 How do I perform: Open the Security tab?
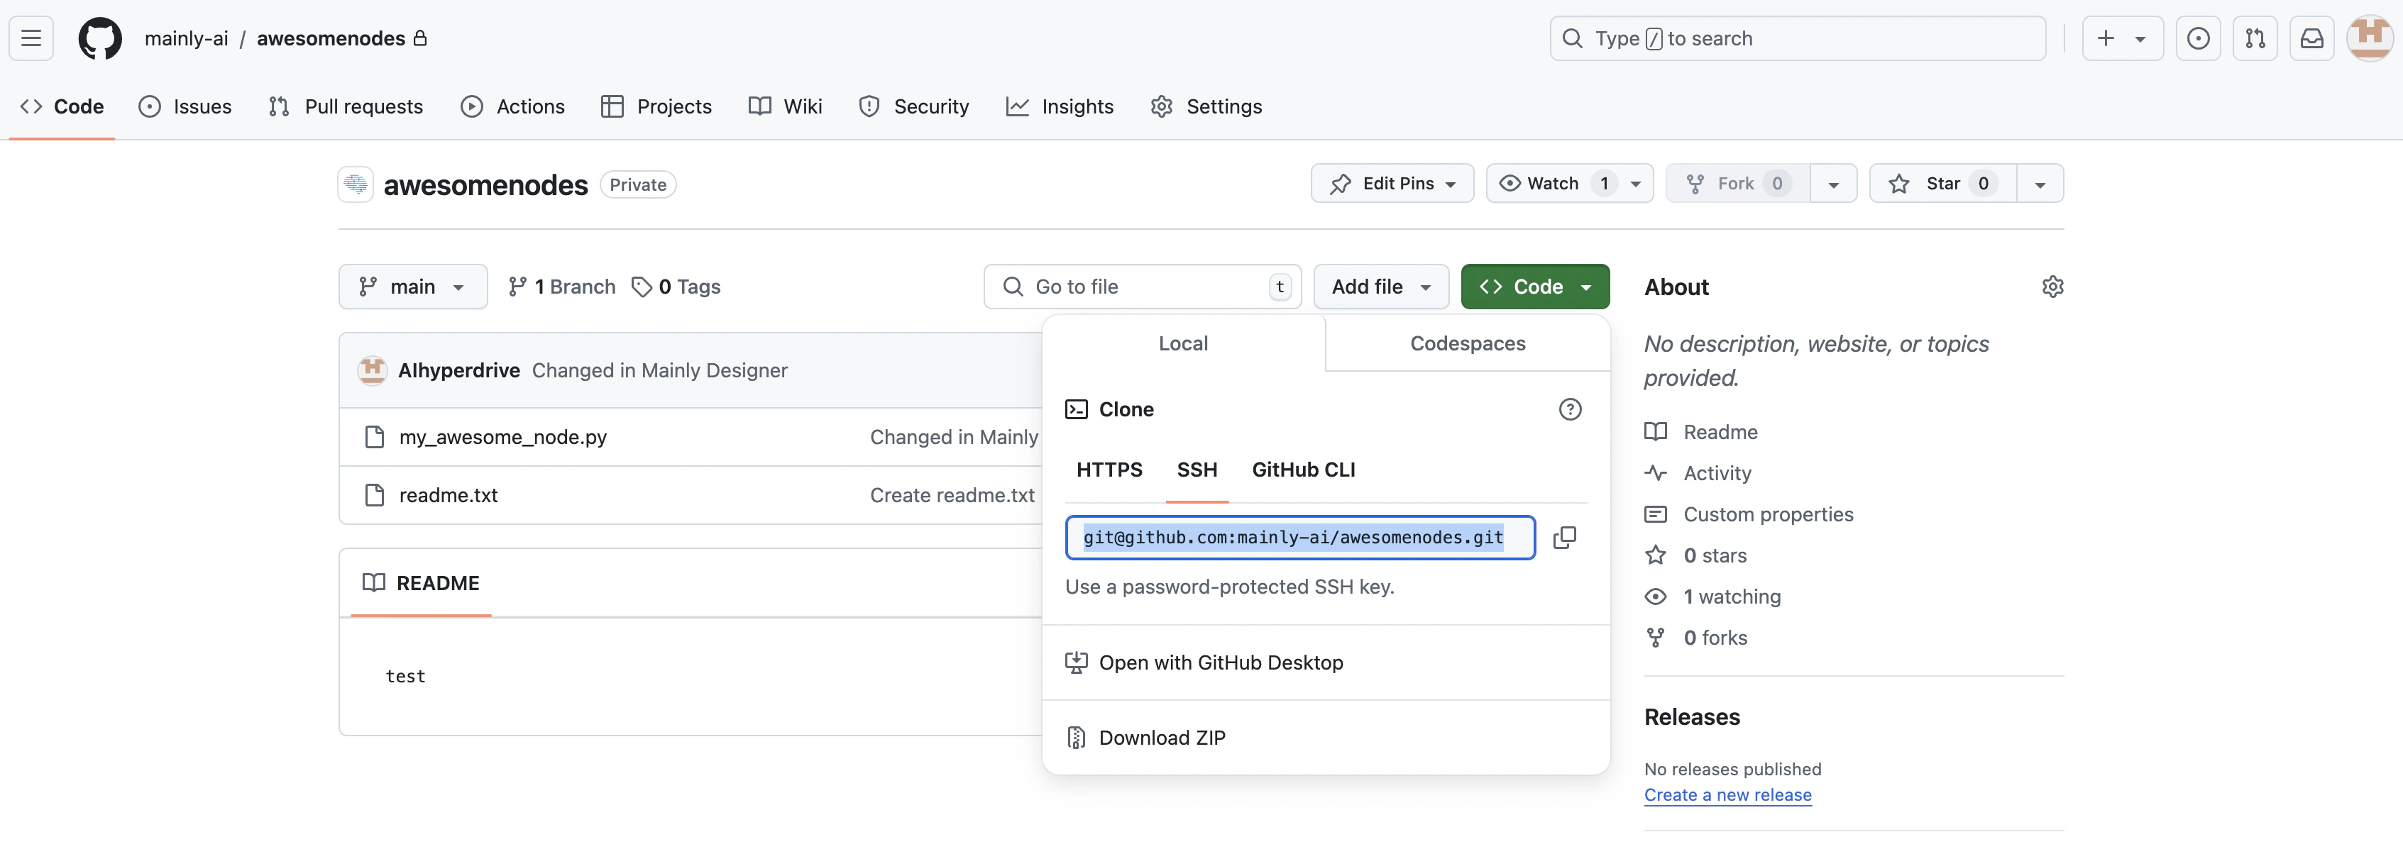913,106
